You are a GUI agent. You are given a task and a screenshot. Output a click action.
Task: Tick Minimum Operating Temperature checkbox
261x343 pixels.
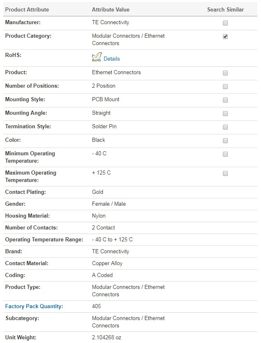pos(225,154)
